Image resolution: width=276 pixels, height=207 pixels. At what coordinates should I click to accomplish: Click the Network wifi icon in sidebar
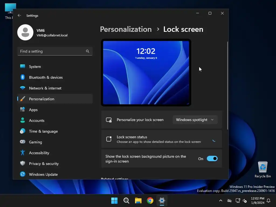pyautogui.click(x=23, y=88)
